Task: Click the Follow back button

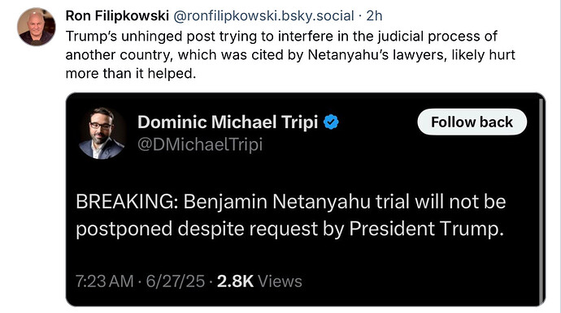Action: pyautogui.click(x=472, y=122)
